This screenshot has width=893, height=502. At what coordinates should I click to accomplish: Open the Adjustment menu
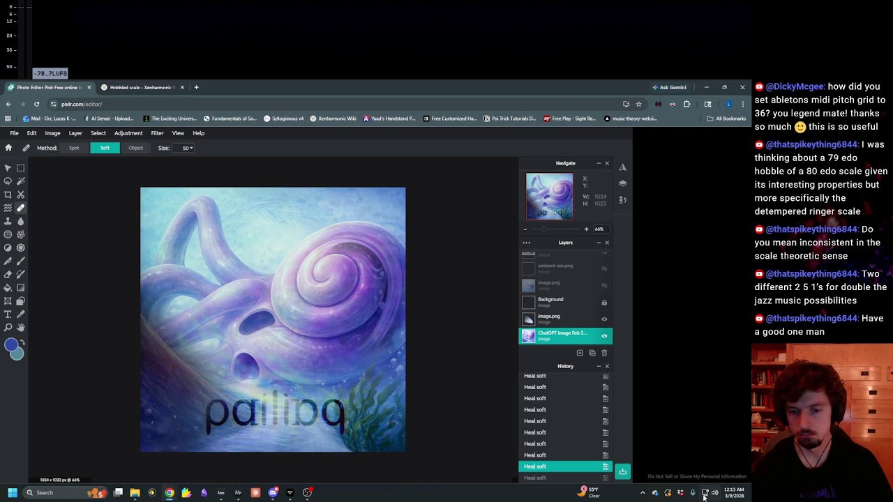point(128,133)
